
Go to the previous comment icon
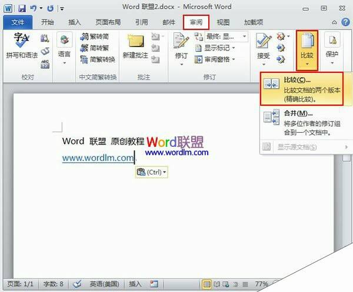(155, 48)
